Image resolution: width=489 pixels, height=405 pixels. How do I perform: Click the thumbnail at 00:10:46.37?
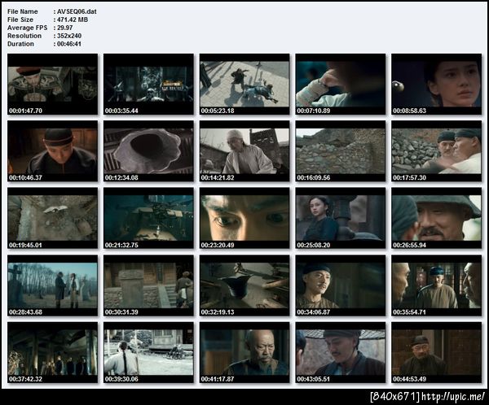click(52, 151)
